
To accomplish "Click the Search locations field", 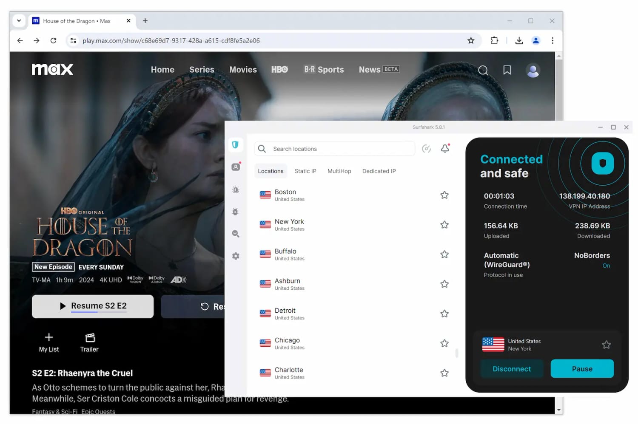I will 340,149.
